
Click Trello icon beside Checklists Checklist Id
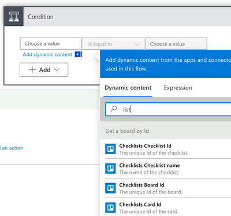click(x=110, y=149)
